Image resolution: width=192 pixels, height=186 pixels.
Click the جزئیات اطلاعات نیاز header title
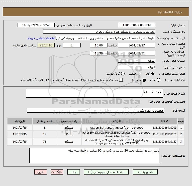[x=170, y=12]
